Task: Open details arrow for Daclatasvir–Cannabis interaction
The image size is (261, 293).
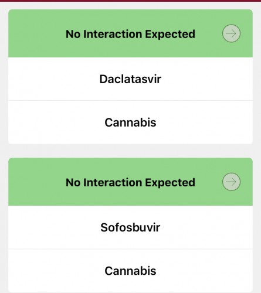Action: coord(231,33)
